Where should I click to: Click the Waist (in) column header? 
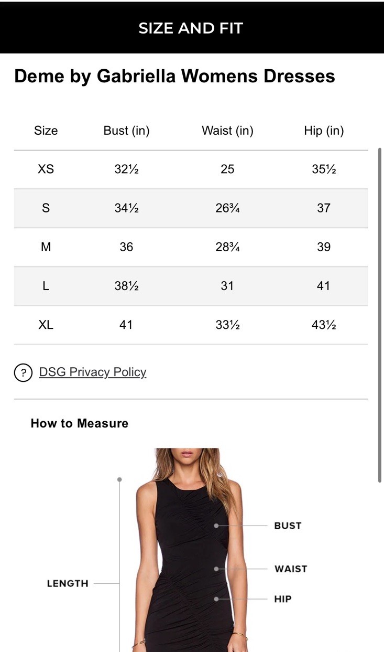click(227, 131)
